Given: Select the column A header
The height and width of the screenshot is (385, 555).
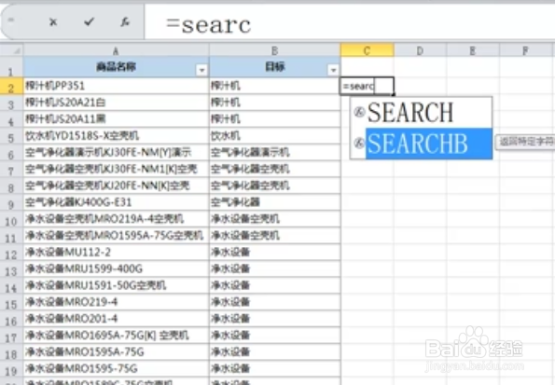Looking at the screenshot, I should (116, 51).
